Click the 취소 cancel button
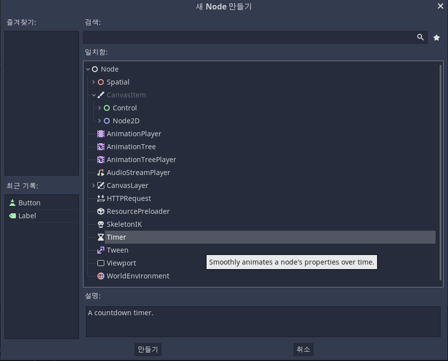This screenshot has width=448, height=361. coord(303,350)
